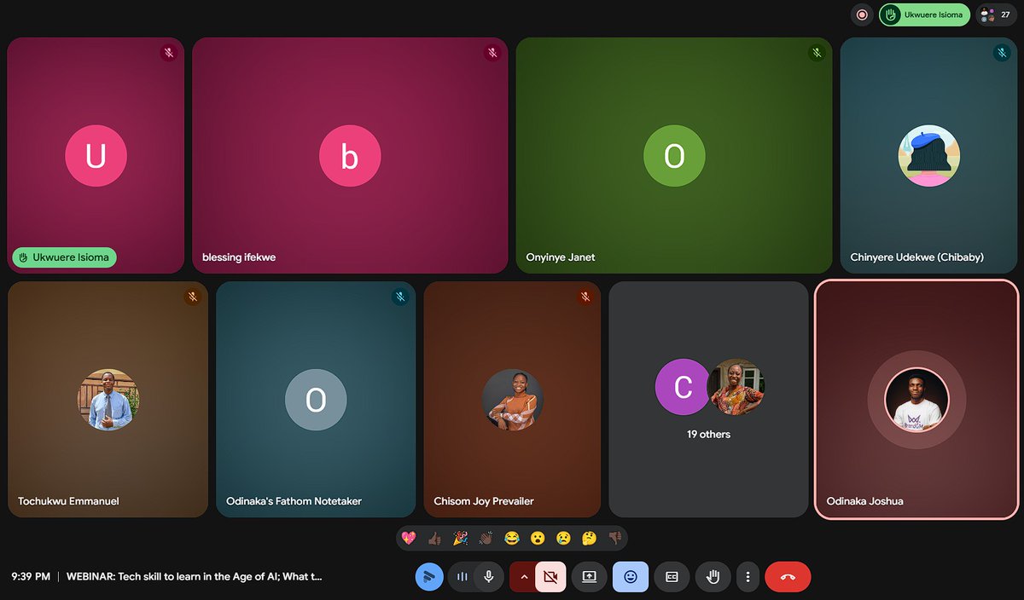Screen dimensions: 1024x600
Task: Click the 'blessing ifekwe' name label
Action: pos(239,257)
